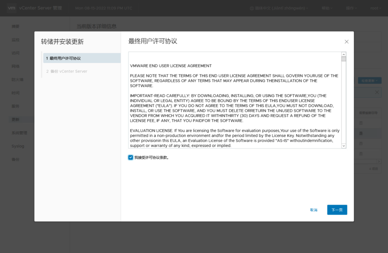Click the 取消 cancel button
Image resolution: width=388 pixels, height=253 pixels.
tap(314, 210)
